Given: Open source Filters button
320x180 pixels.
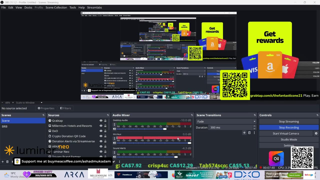Looking at the screenshot, I should coord(65,108).
